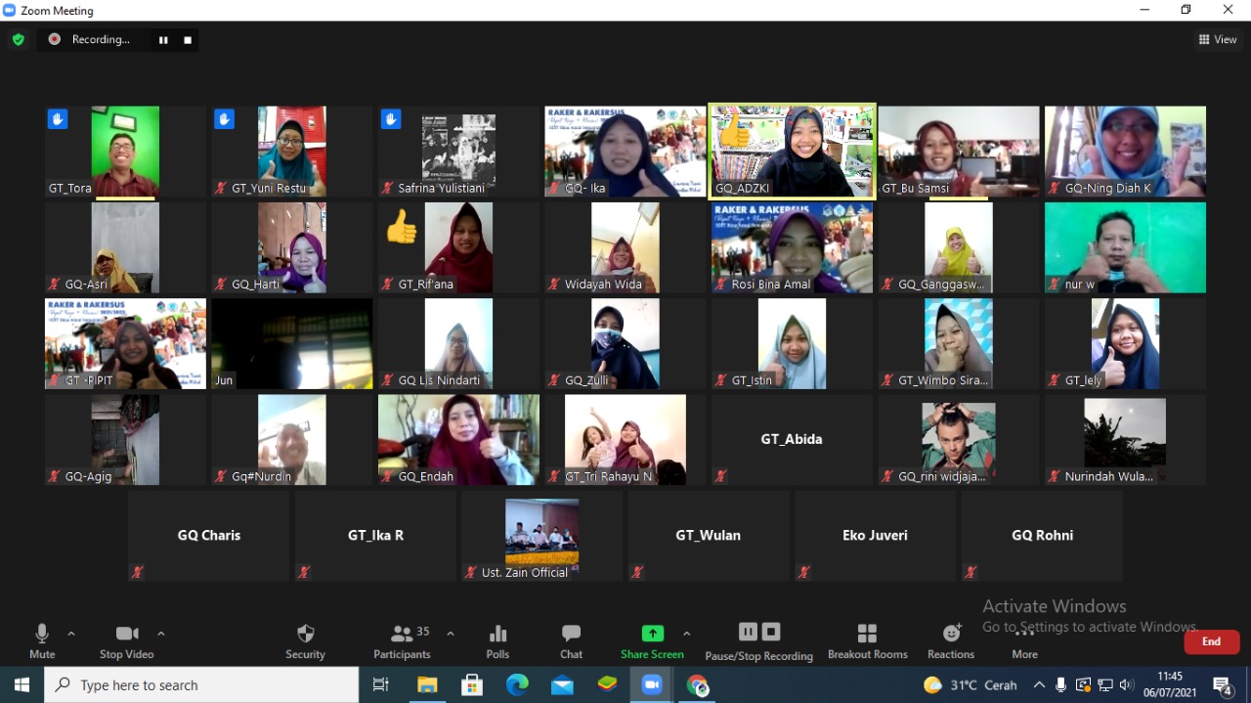The image size is (1251, 703).
Task: Open the Security shield options
Action: coord(305,640)
